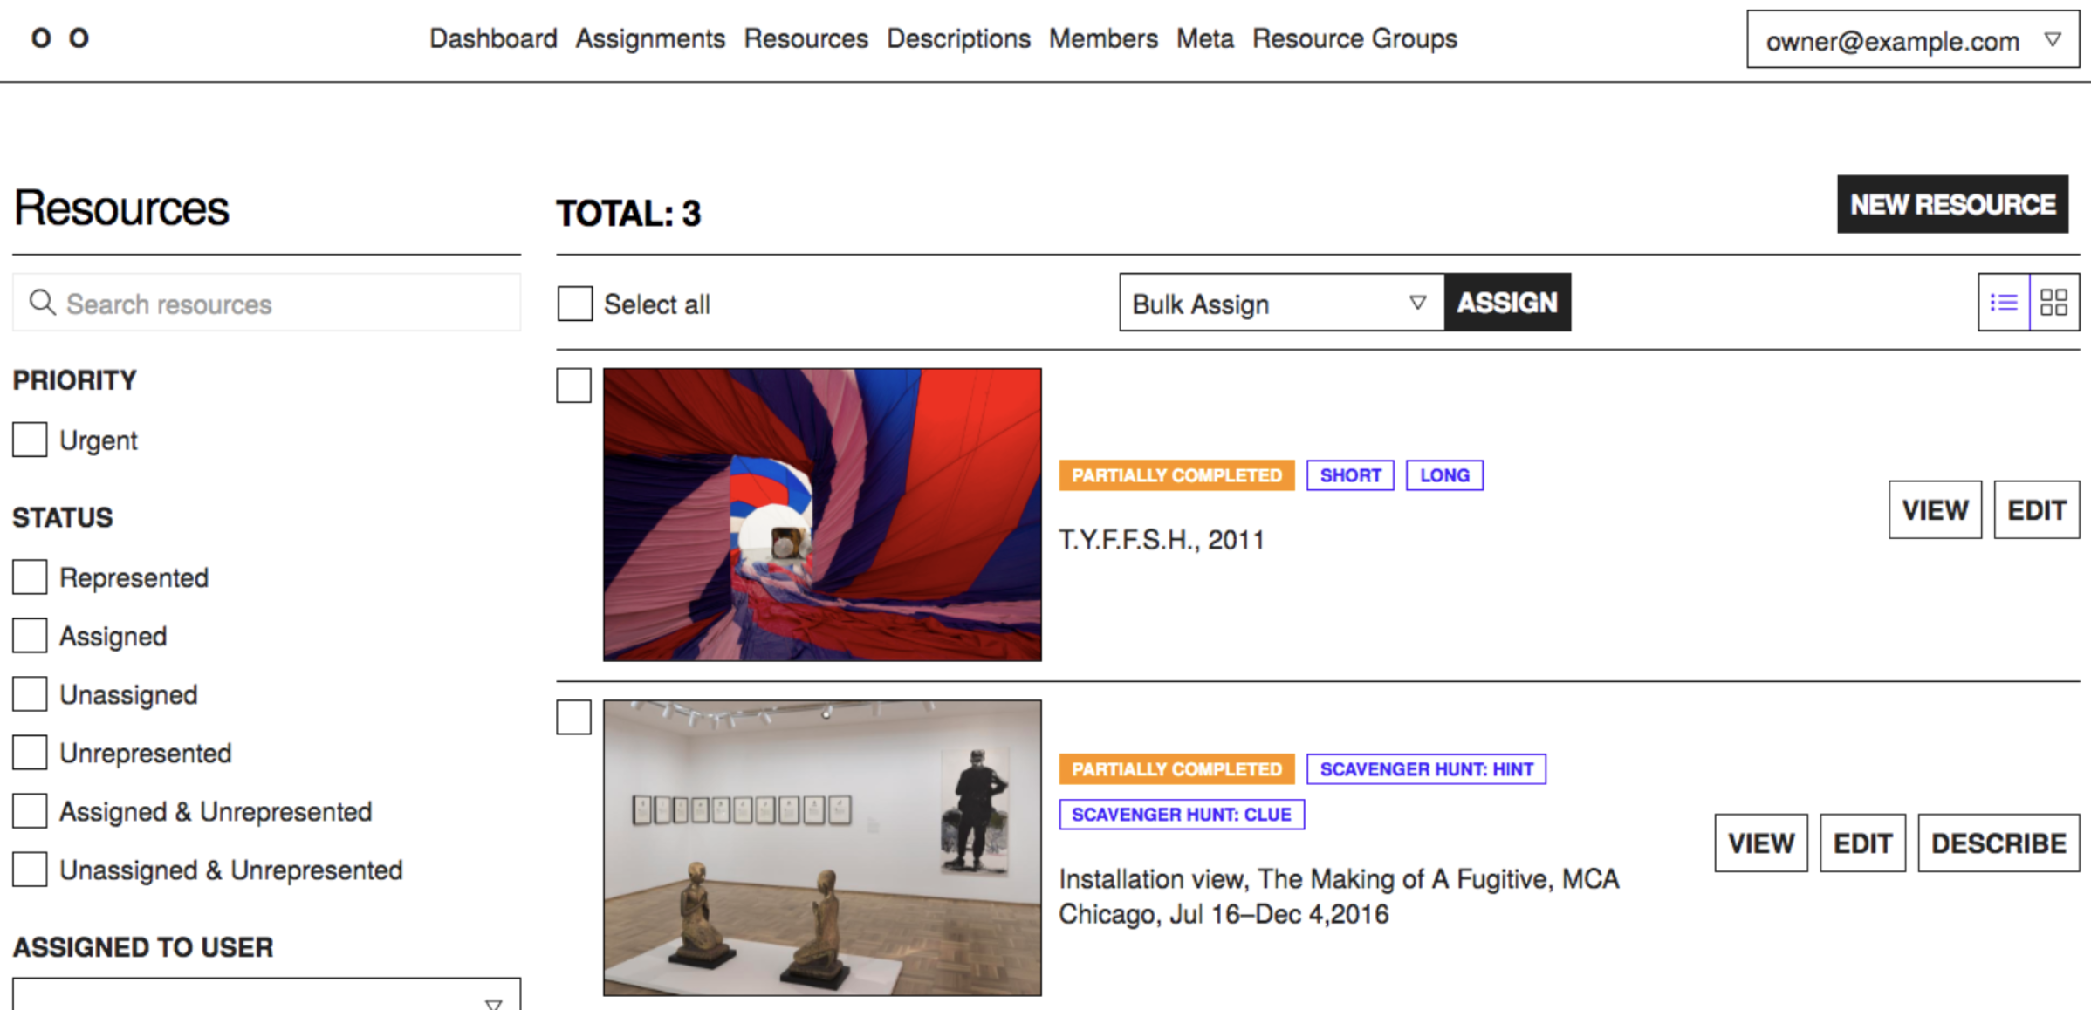Click PARTIALLY COMPLETED badge on Installation view

(x=1176, y=769)
